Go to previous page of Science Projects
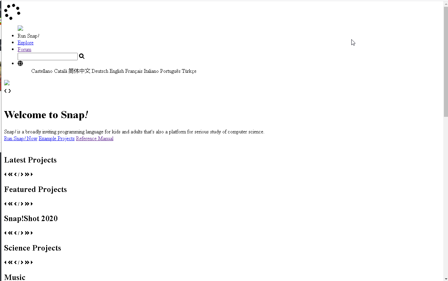The height and width of the screenshot is (281, 448). point(15,262)
